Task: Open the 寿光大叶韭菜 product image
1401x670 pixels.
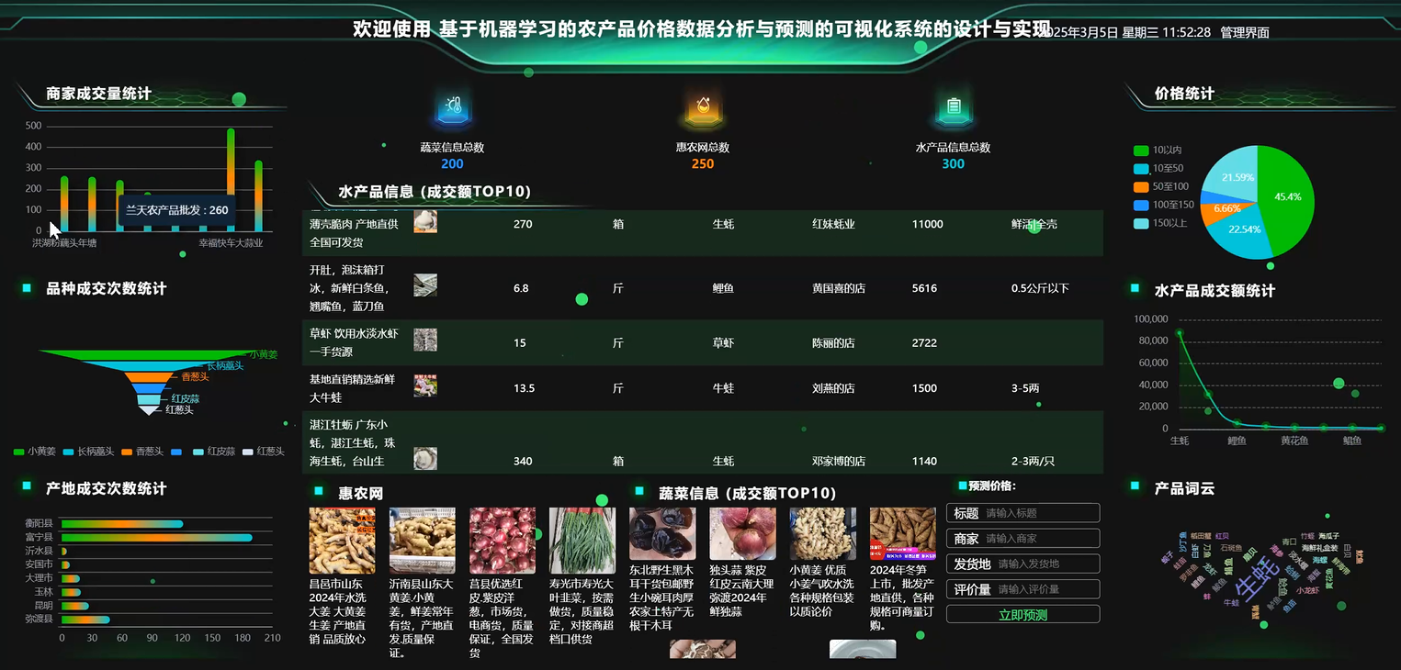Action: pos(582,541)
